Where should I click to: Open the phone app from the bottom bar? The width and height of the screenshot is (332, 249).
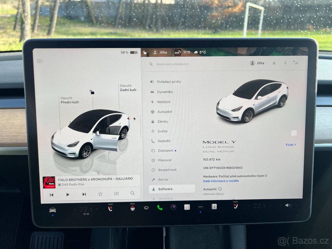160,208
